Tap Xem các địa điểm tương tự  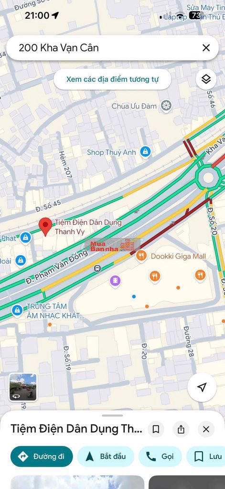[x=112, y=79]
